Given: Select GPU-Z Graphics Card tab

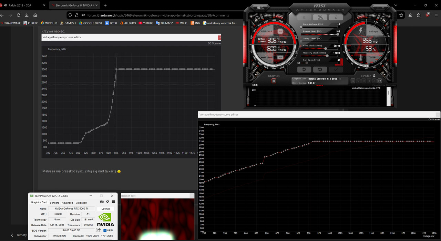Looking at the screenshot, I should pos(39,202).
